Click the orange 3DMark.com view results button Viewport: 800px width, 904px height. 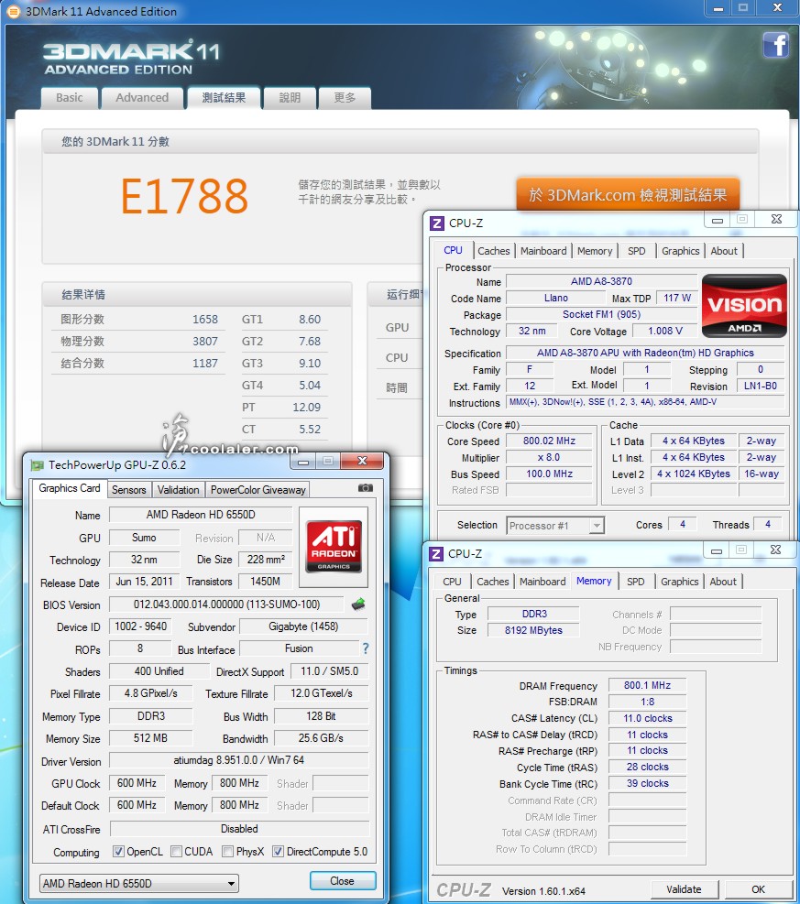[628, 195]
